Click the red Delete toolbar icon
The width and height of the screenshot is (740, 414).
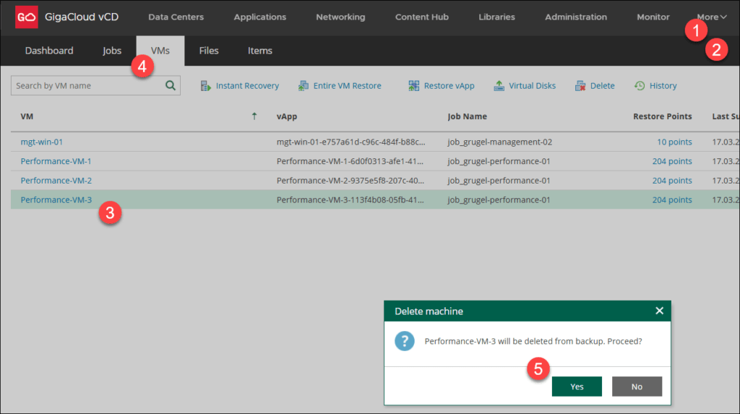(580, 86)
